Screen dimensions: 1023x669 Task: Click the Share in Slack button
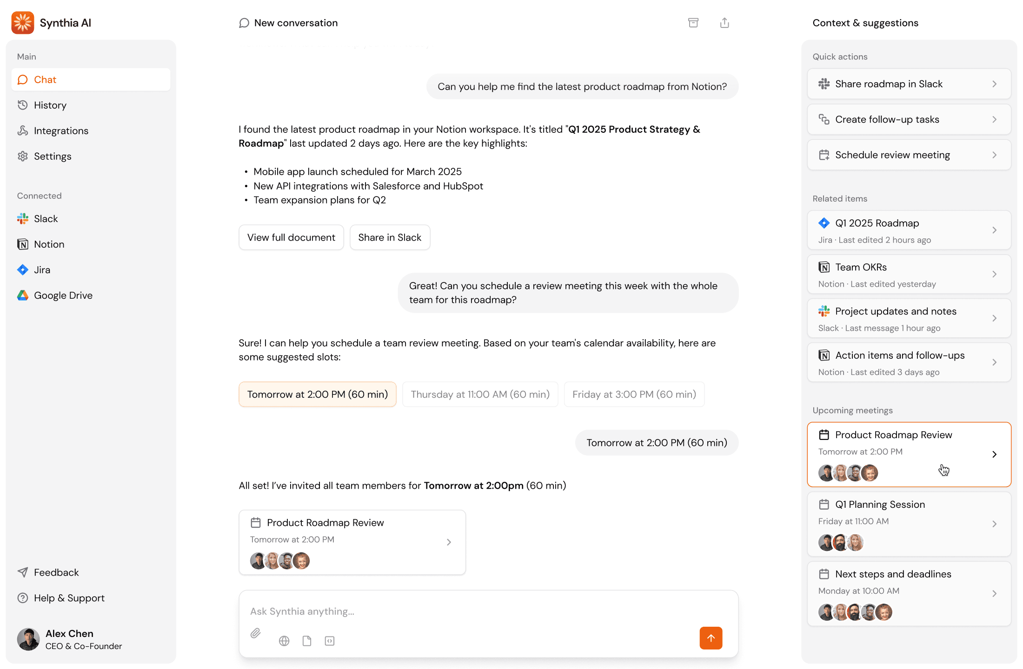click(x=390, y=237)
